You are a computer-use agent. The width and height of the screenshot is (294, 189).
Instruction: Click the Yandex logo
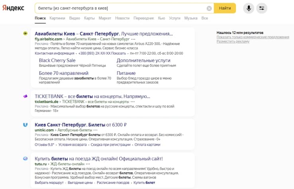click(x=13, y=8)
